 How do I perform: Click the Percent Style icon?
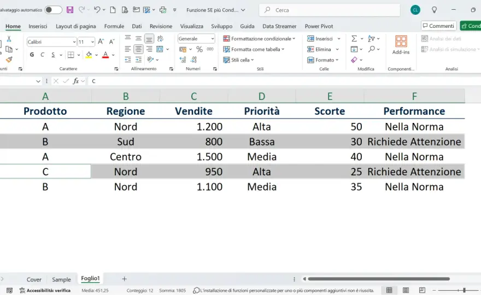click(200, 49)
